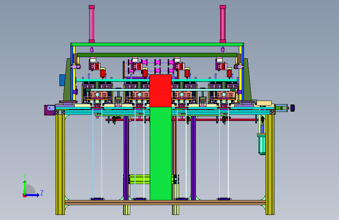
Task: Select the right pink vertical cylinder on top
Action: coord(223,24)
